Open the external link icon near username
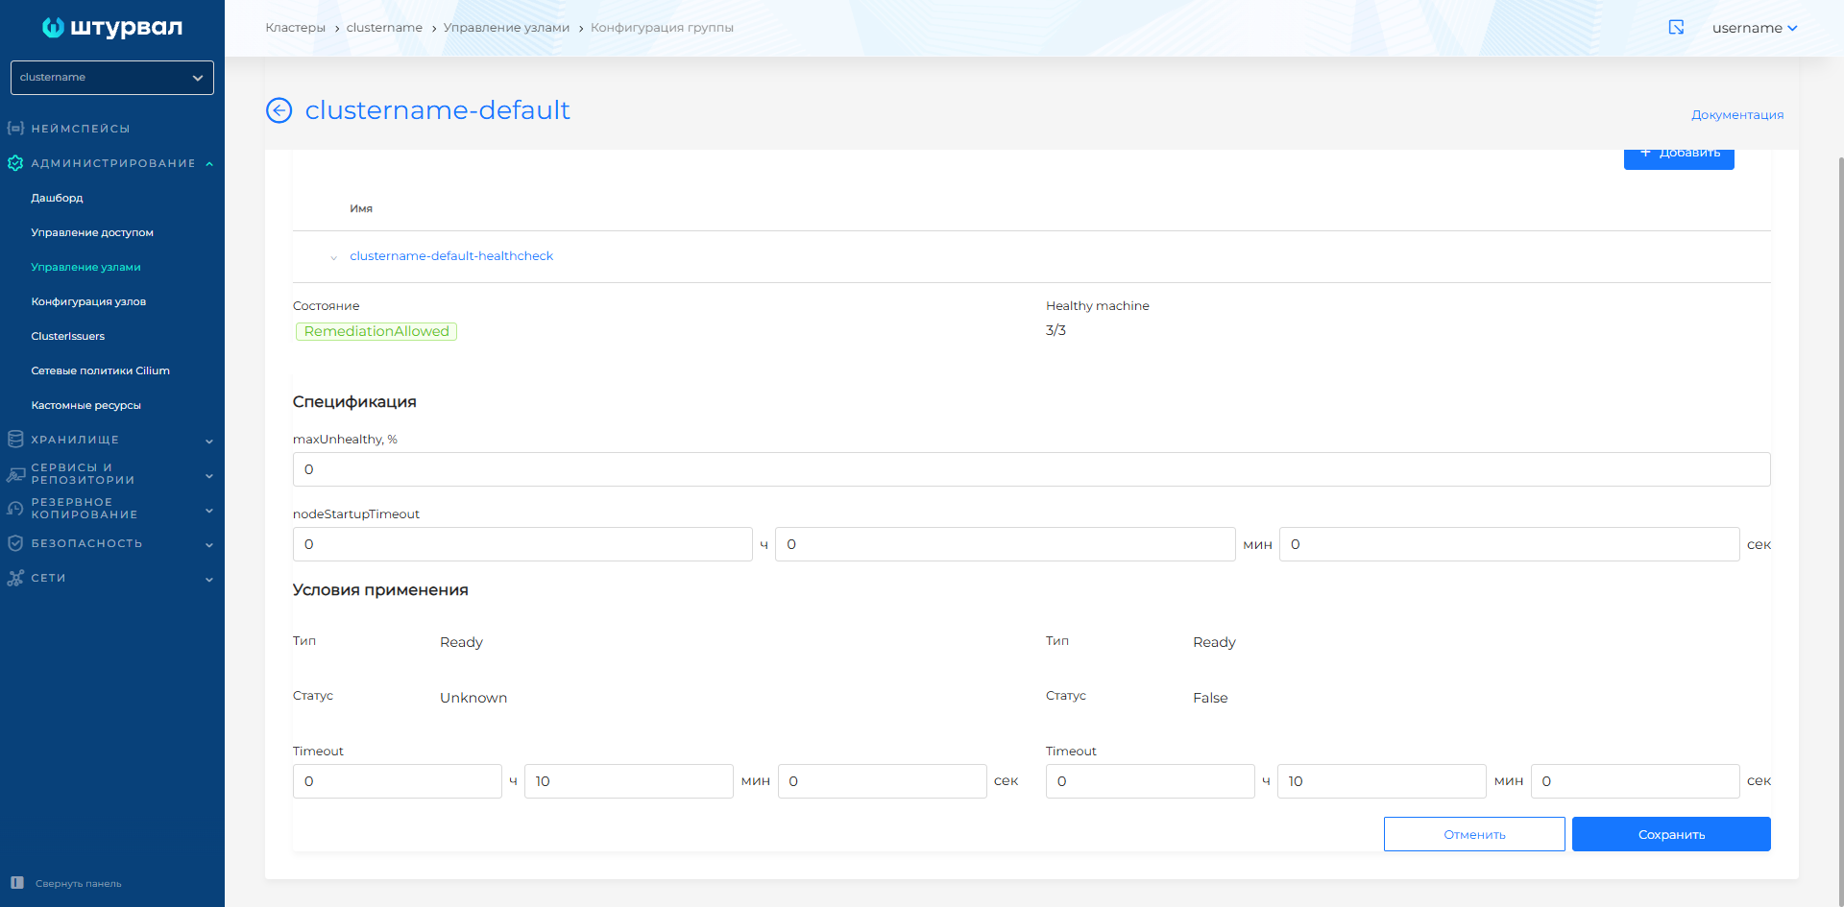 point(1676,27)
